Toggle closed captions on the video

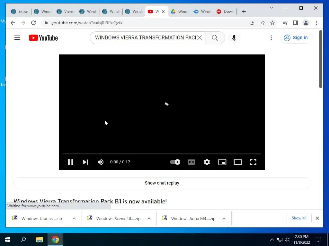coord(191,162)
